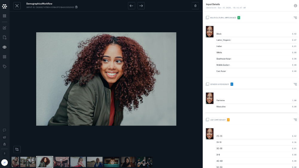
Task: Delete this input with trash icon
Action: 195,6
